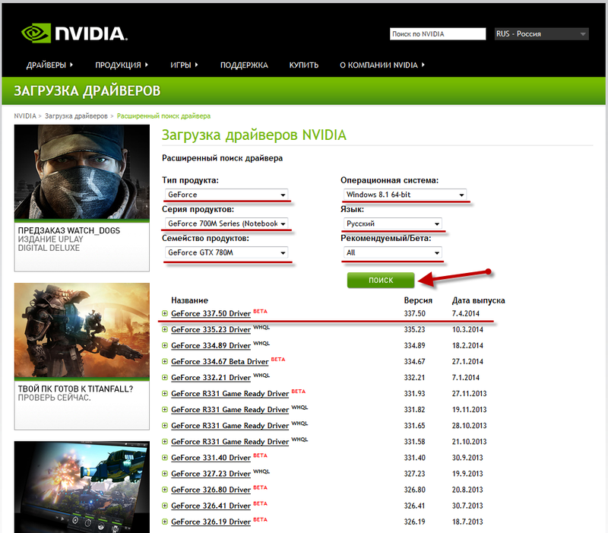
Task: Open the R331 Game Ready Driver 331.93 link
Action: [230, 393]
